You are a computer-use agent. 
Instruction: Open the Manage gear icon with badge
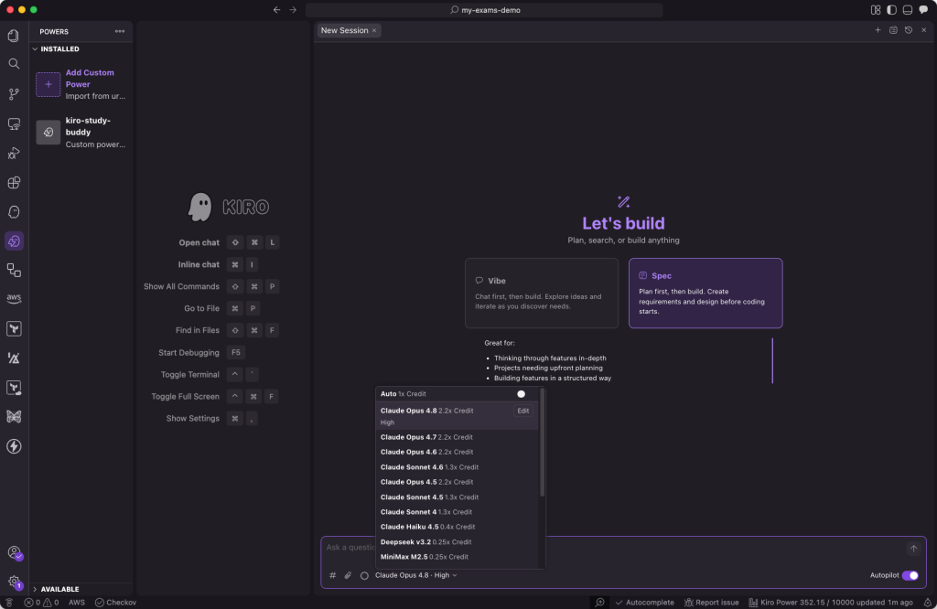[14, 582]
